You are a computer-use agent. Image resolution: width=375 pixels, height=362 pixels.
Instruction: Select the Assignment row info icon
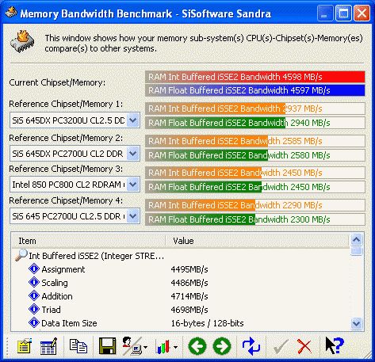point(34,269)
